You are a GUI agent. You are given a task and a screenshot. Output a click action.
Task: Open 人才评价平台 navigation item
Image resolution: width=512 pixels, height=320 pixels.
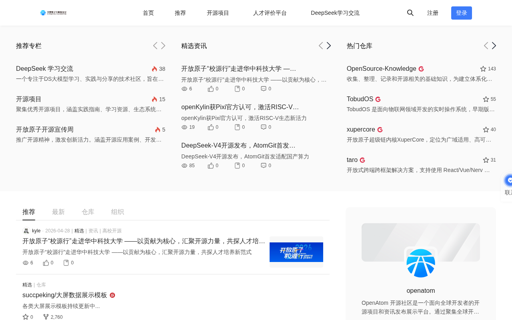pyautogui.click(x=270, y=13)
